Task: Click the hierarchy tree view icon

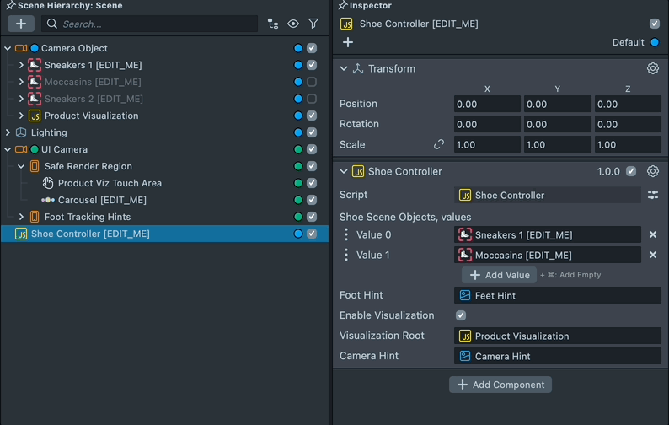Action: pyautogui.click(x=273, y=24)
